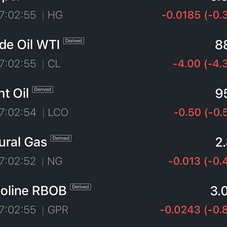
Task: Open the Gasoline RBOB commodity row
Action: [x=33, y=191]
